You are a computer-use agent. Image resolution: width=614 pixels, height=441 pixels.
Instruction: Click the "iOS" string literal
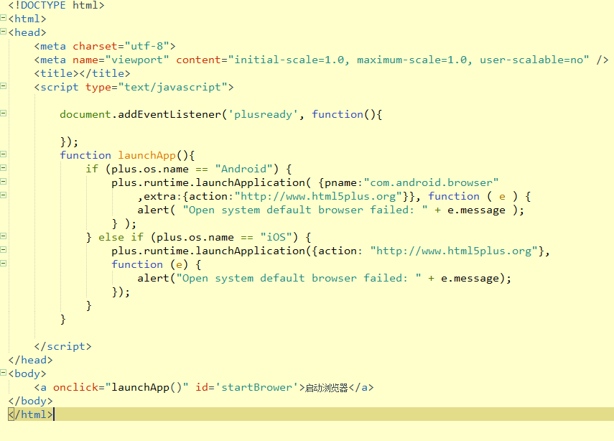(x=276, y=237)
